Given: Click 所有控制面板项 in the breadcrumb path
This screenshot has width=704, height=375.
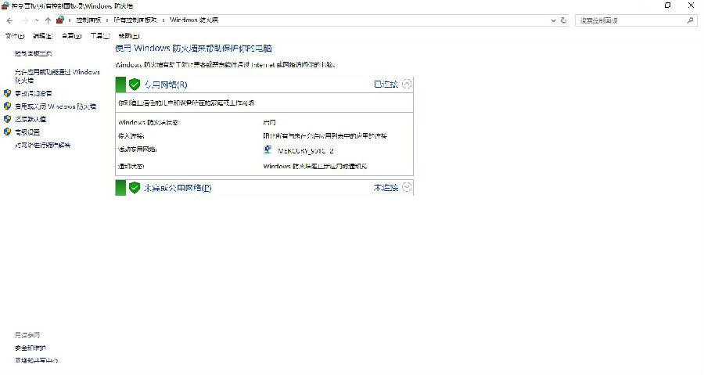Looking at the screenshot, I should [138, 20].
